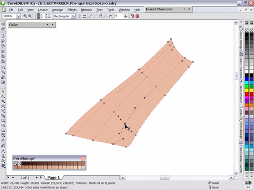Expand the Color docker options arrow
The width and height of the screenshot is (254, 190).
click(x=48, y=25)
